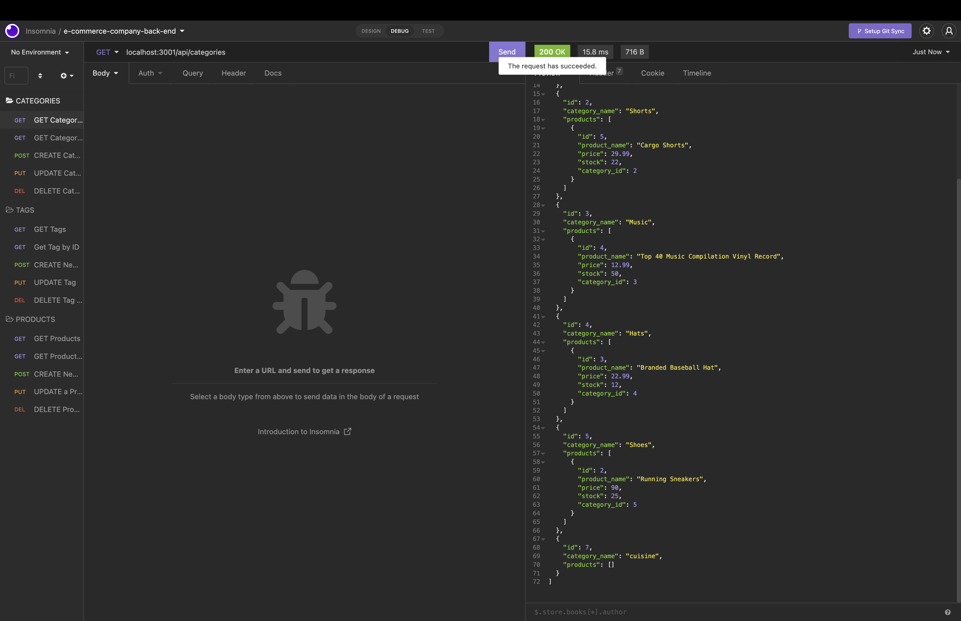Open the Query tab
Viewport: 961px width, 621px height.
(x=193, y=73)
